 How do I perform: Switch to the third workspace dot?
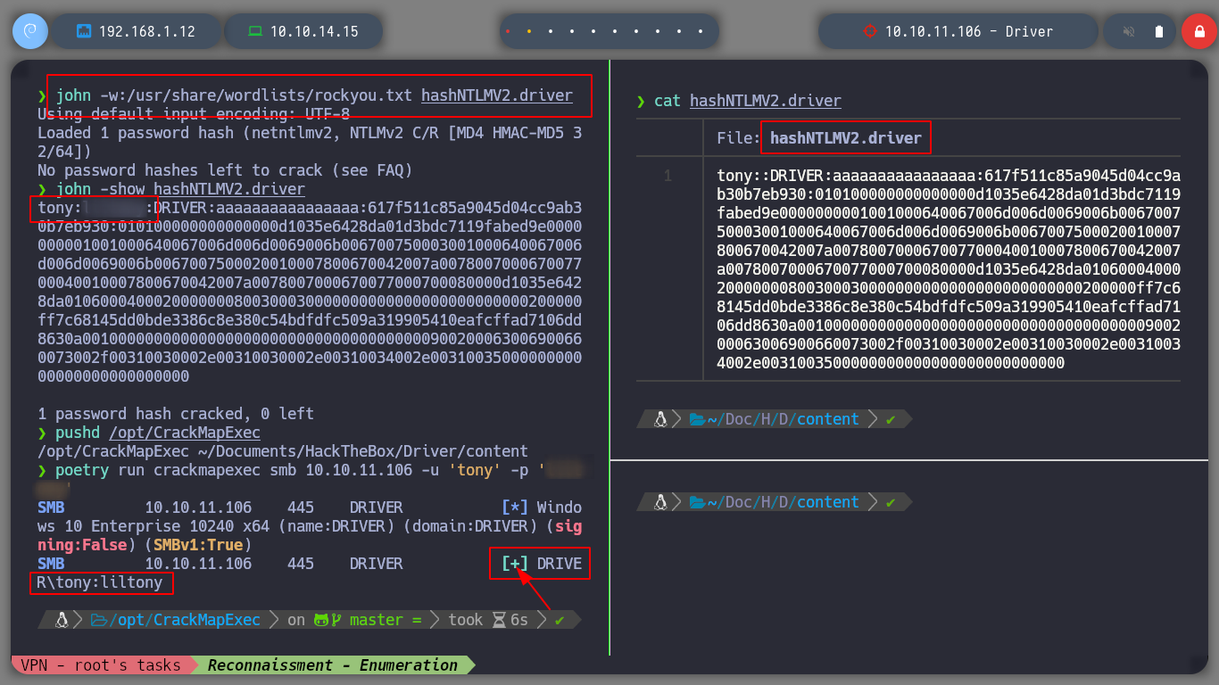click(551, 31)
